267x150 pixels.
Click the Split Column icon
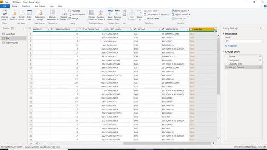(132, 12)
